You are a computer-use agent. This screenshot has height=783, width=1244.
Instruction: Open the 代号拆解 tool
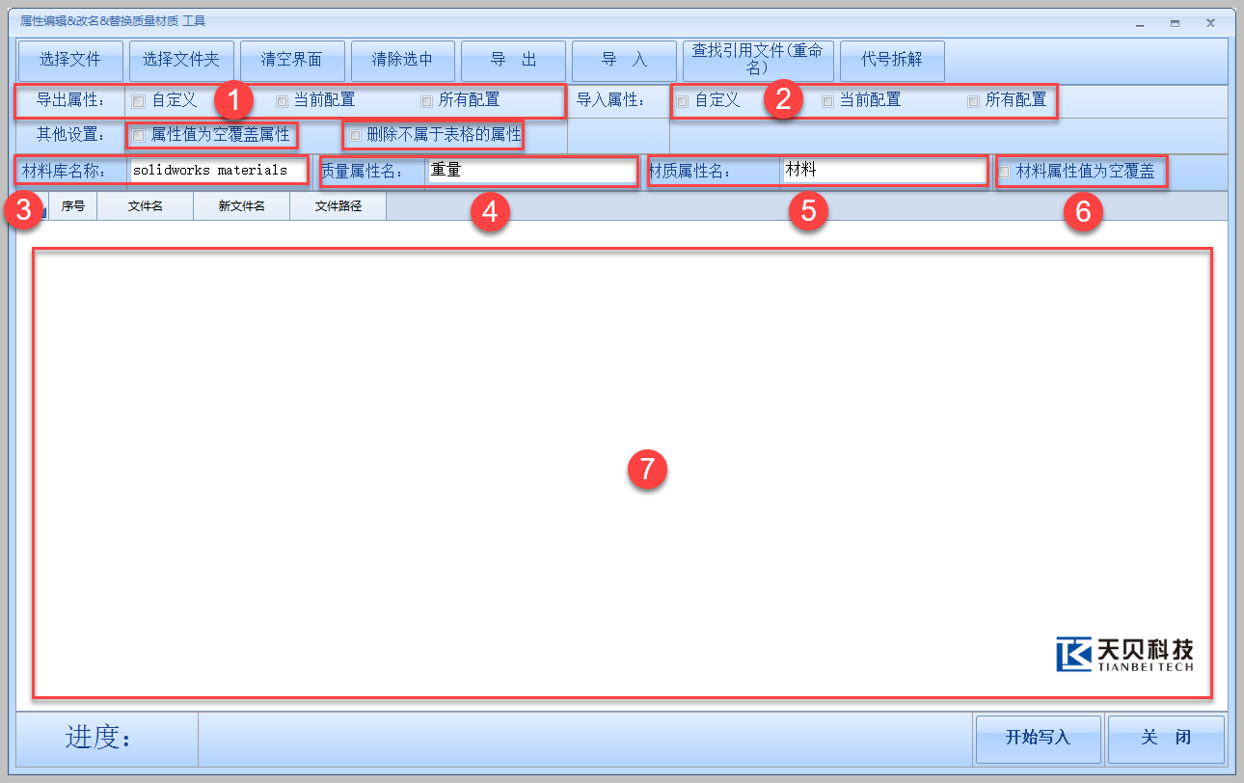click(x=892, y=60)
